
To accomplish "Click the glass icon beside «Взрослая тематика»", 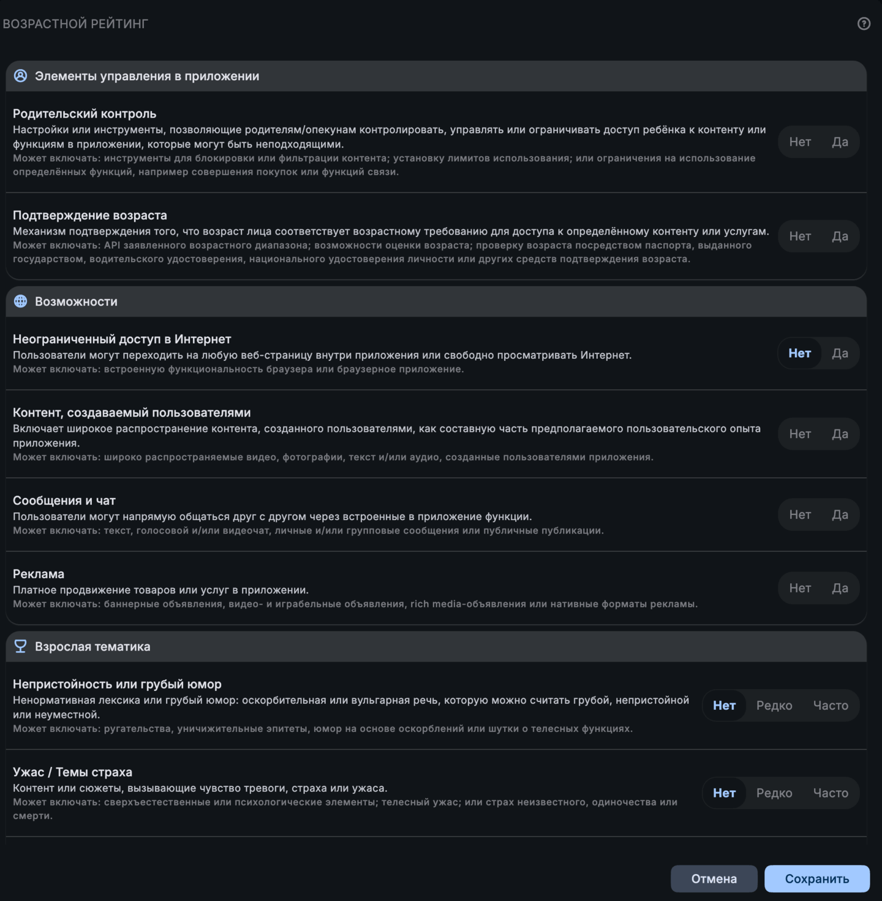I will coord(21,646).
